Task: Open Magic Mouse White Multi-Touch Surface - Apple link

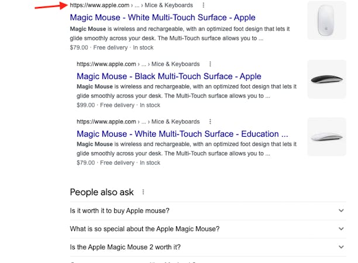Action: [163, 18]
